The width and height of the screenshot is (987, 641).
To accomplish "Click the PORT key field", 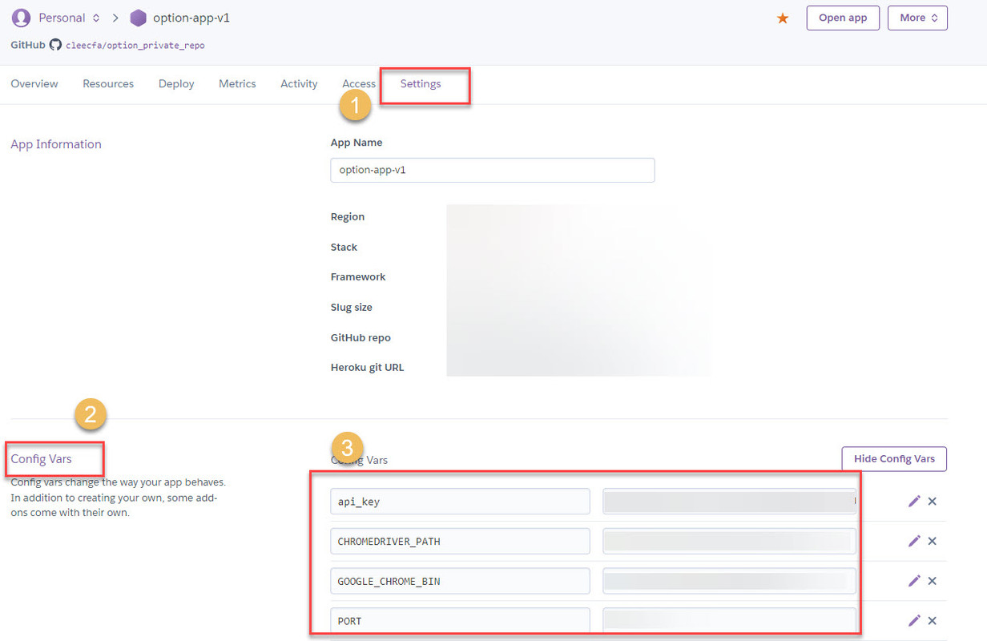I will (x=461, y=620).
